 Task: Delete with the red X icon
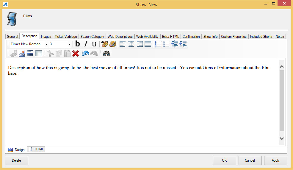pos(76,53)
